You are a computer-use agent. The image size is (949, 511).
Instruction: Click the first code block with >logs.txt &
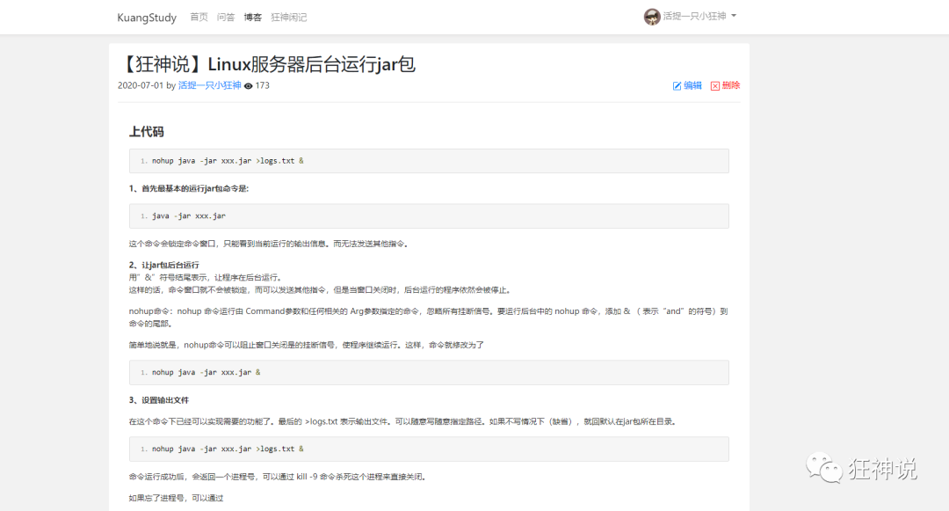tap(429, 161)
